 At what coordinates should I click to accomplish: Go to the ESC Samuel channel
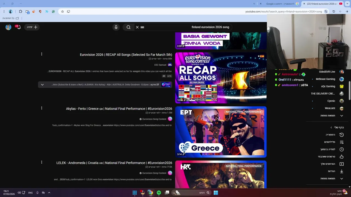[160, 65]
